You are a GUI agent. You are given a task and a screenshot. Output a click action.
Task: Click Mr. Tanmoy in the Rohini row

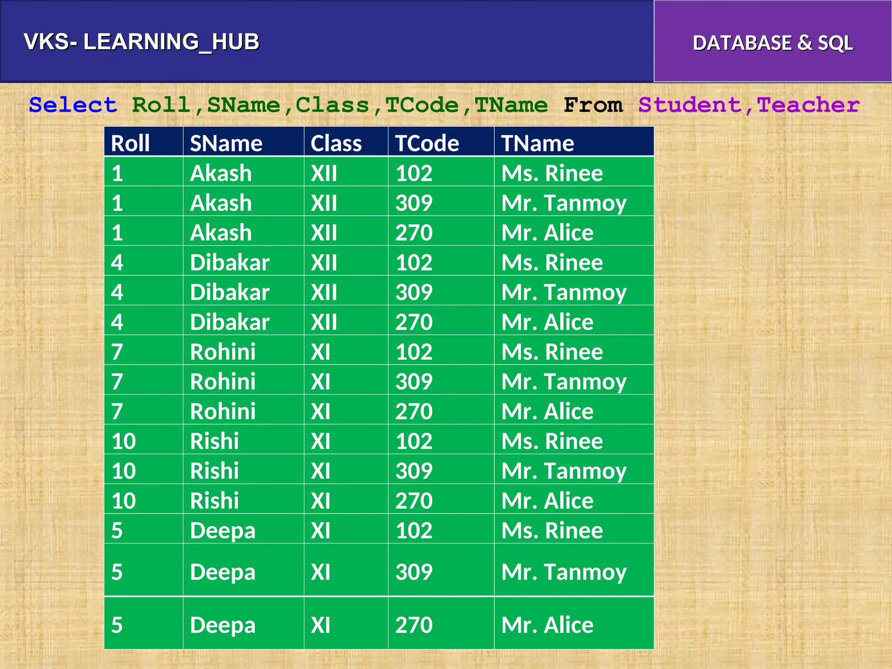[564, 382]
